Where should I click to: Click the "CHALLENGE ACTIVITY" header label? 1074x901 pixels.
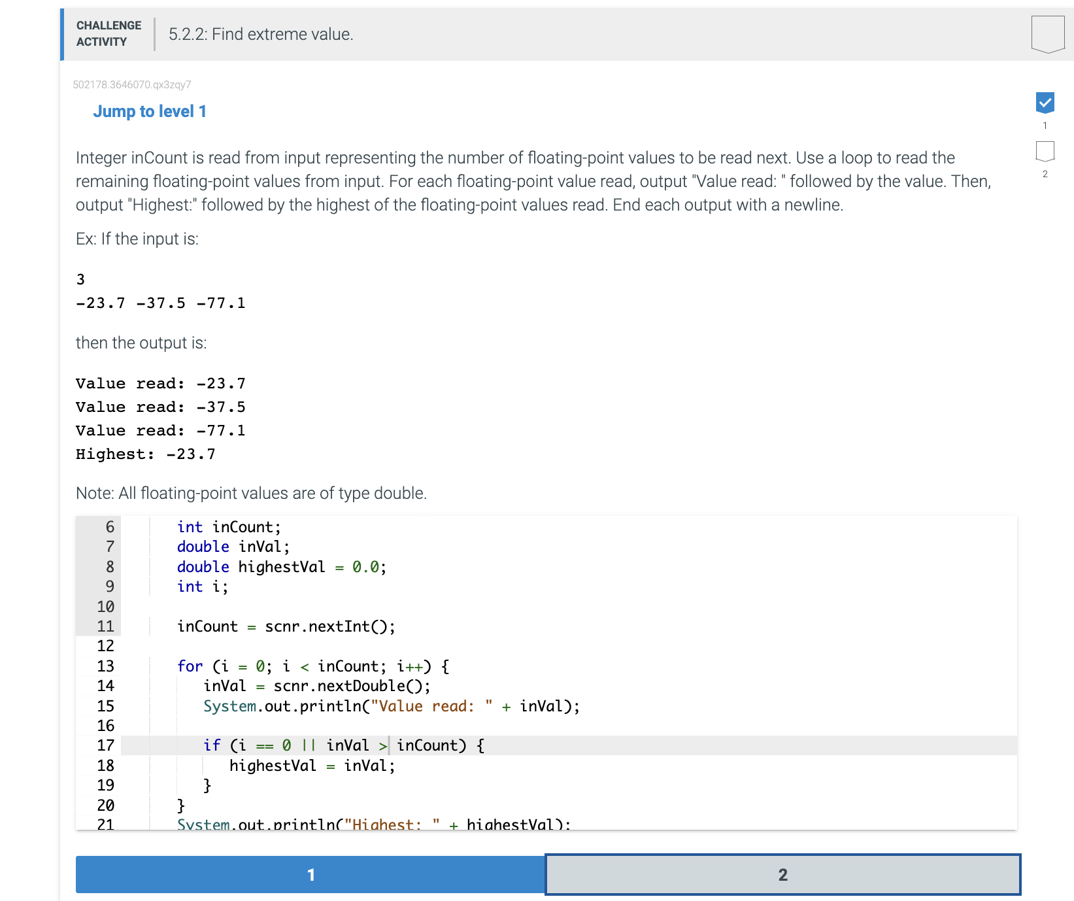[x=109, y=33]
